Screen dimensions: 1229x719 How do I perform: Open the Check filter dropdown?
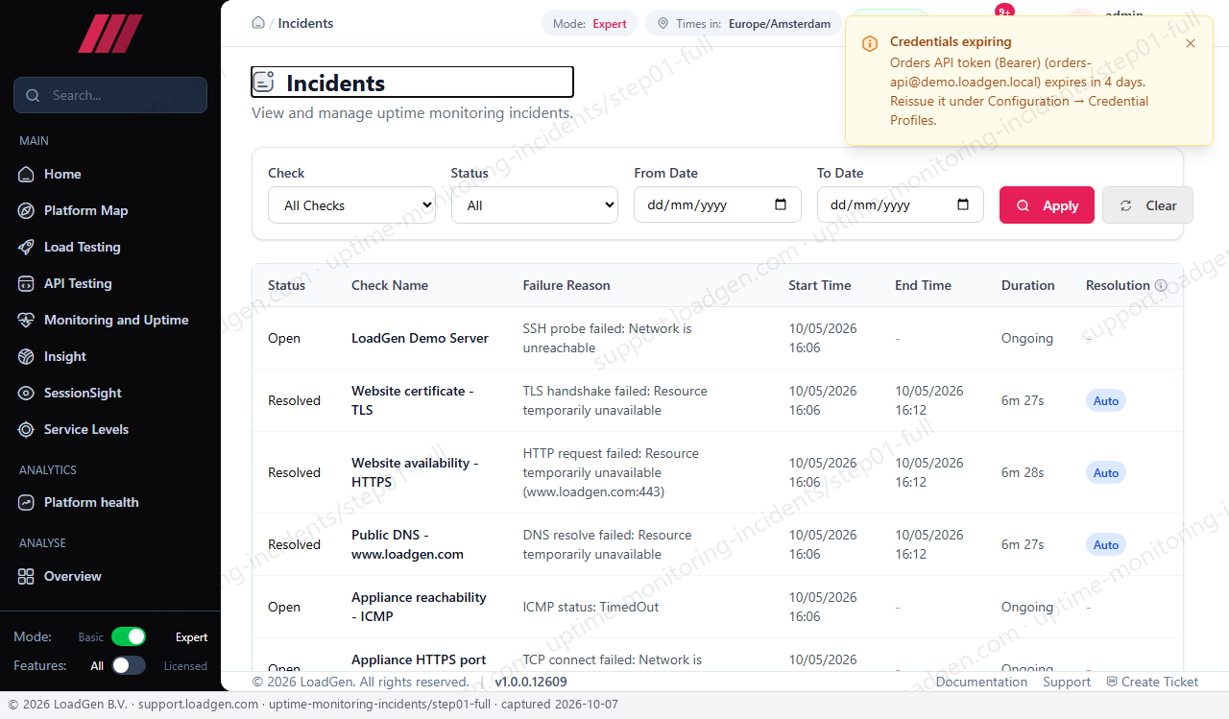click(x=351, y=204)
